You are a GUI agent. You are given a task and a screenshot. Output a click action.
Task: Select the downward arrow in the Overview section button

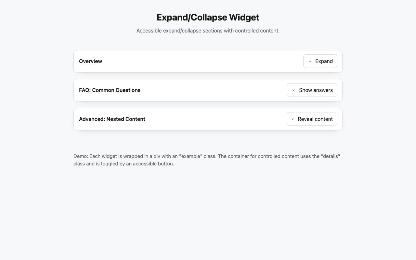tap(310, 61)
